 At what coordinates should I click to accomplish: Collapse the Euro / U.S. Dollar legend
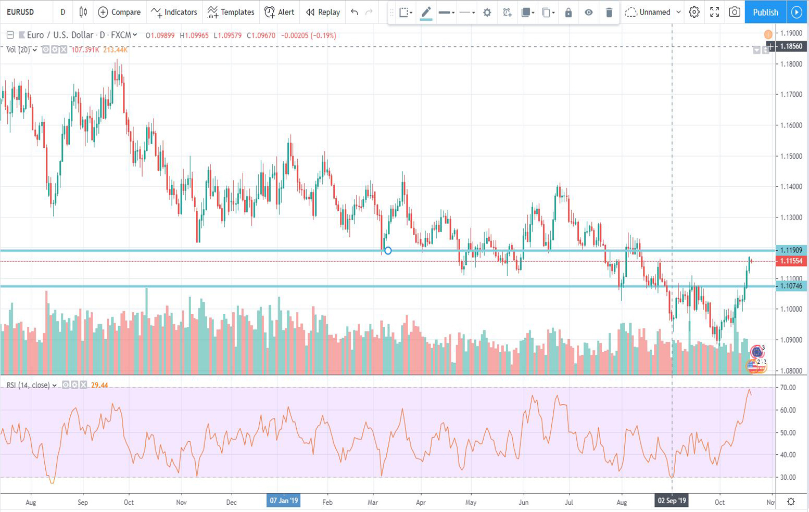[x=10, y=35]
